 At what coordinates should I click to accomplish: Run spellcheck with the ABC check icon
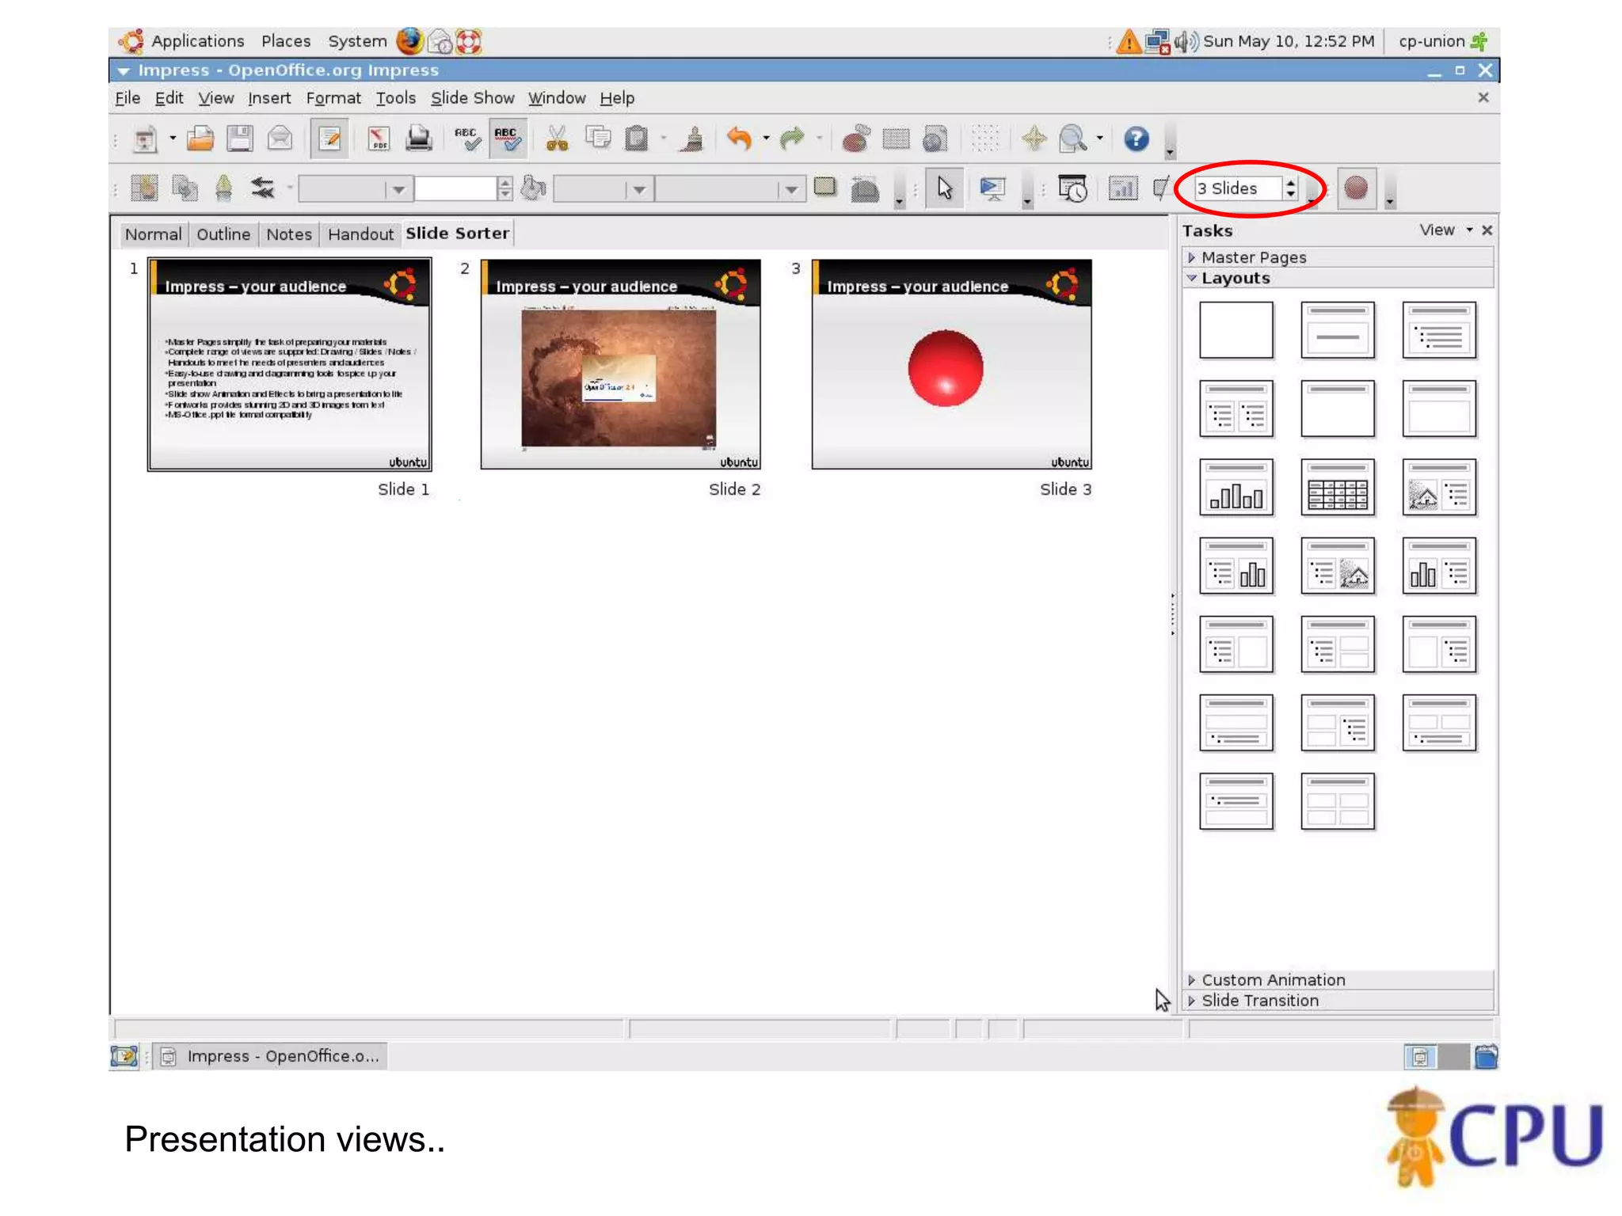tap(467, 139)
